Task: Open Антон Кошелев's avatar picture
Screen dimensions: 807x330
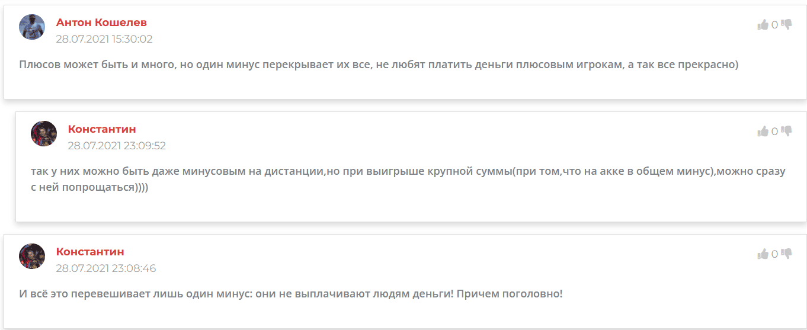Action: tap(32, 27)
